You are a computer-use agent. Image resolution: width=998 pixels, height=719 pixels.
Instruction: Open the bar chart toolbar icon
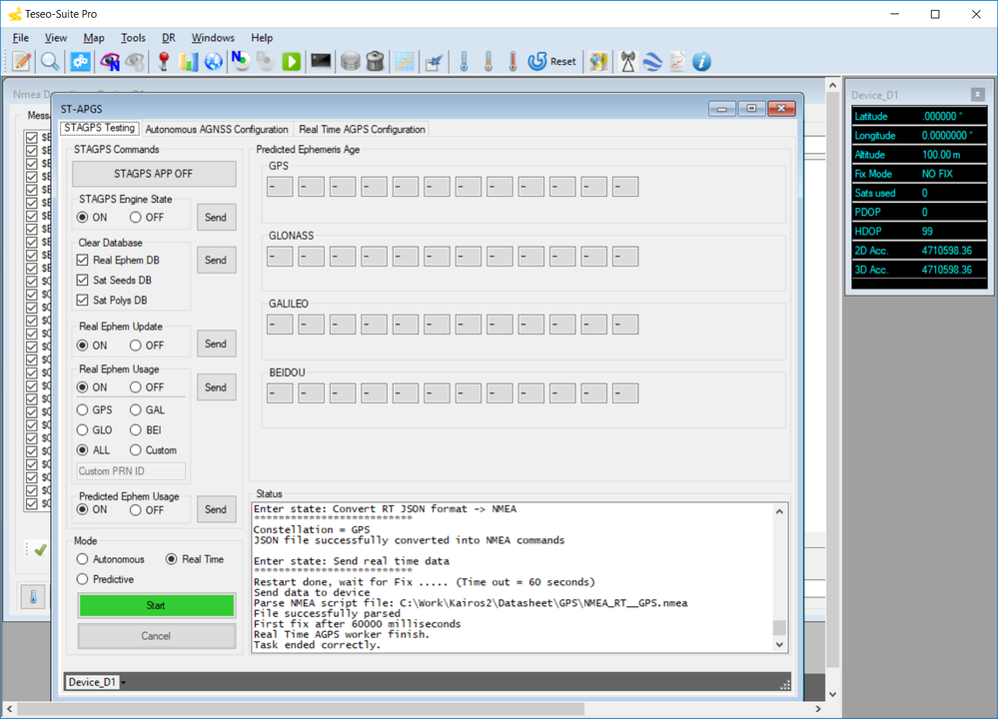coord(189,61)
